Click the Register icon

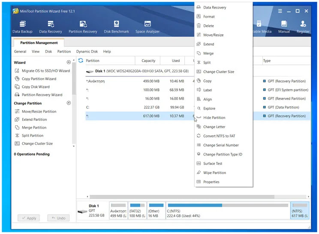point(303,27)
